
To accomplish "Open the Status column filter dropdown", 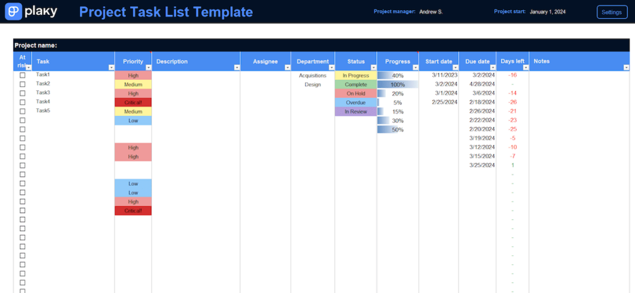I will tap(374, 68).
